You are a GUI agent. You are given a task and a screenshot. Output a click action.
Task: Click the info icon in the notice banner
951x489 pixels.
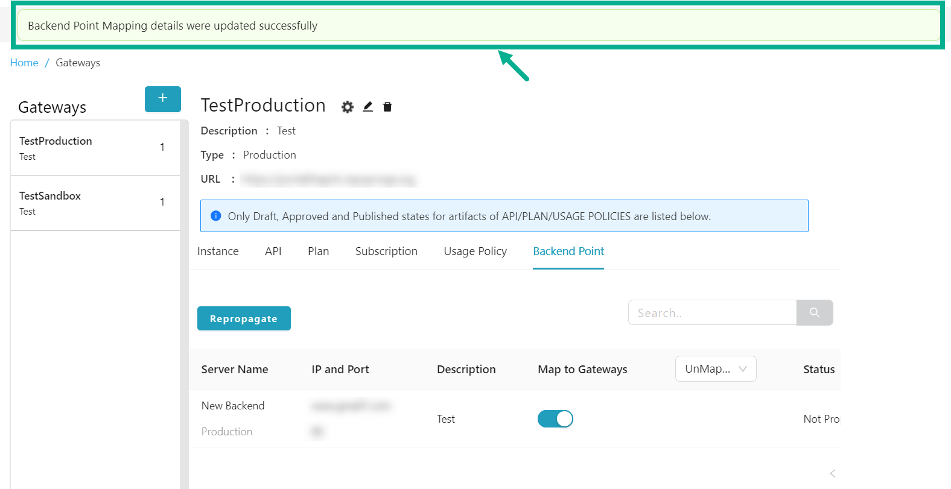(x=215, y=216)
